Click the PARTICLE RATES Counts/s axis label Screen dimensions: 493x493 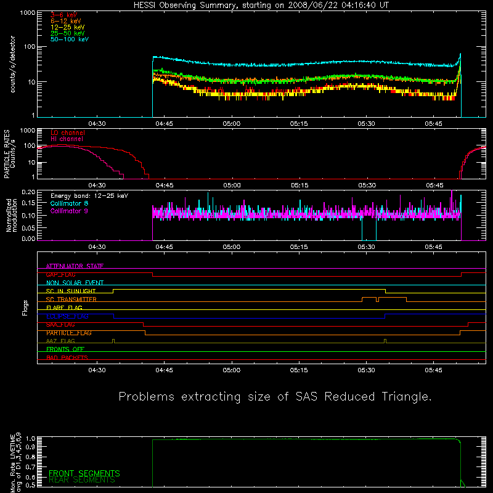tap(9, 154)
